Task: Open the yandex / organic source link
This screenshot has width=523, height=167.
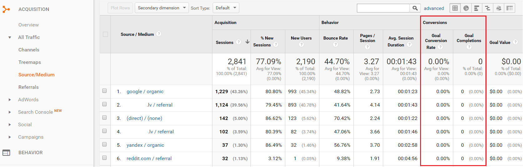Action: click(x=145, y=145)
